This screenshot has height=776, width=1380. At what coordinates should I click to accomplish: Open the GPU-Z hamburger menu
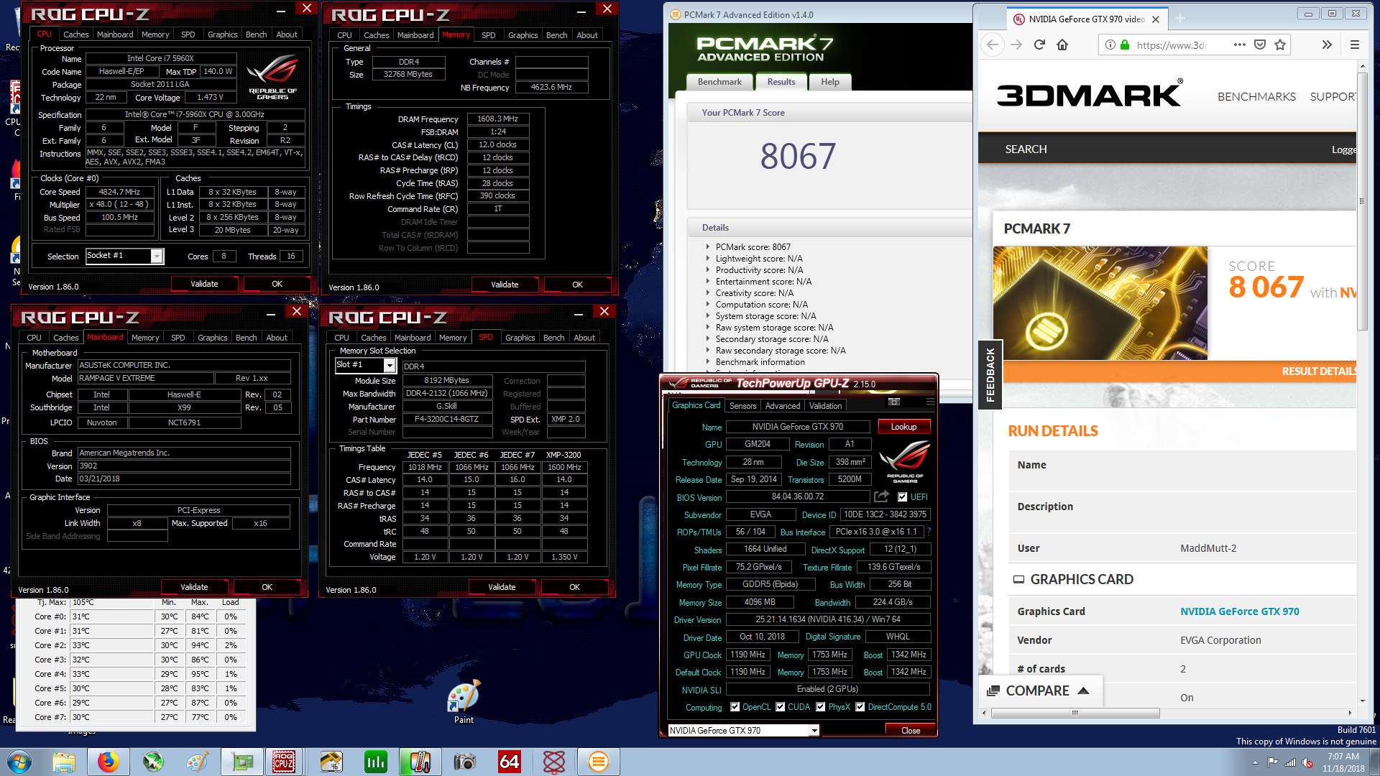(930, 402)
